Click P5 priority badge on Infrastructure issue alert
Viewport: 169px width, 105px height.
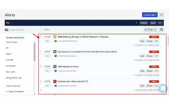pyautogui.click(x=55, y=66)
